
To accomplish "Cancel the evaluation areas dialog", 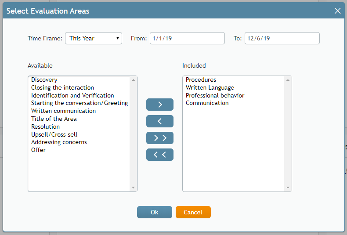I will click(193, 212).
